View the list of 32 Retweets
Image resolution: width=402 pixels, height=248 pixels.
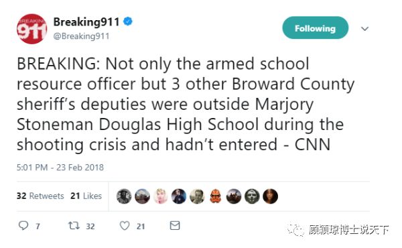(40, 196)
